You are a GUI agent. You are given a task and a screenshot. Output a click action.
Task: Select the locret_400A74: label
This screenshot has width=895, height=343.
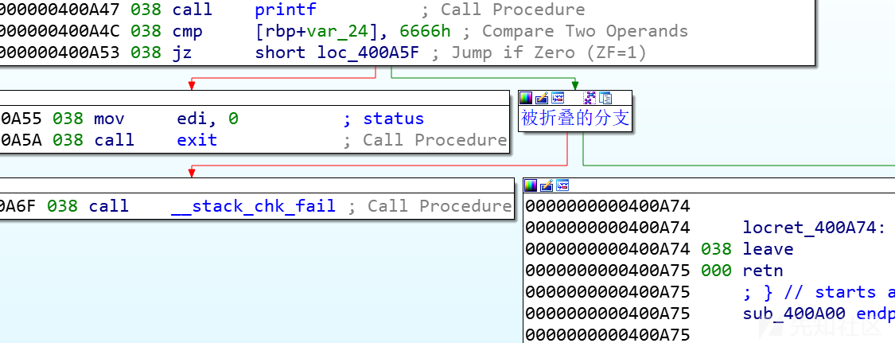[814, 228]
